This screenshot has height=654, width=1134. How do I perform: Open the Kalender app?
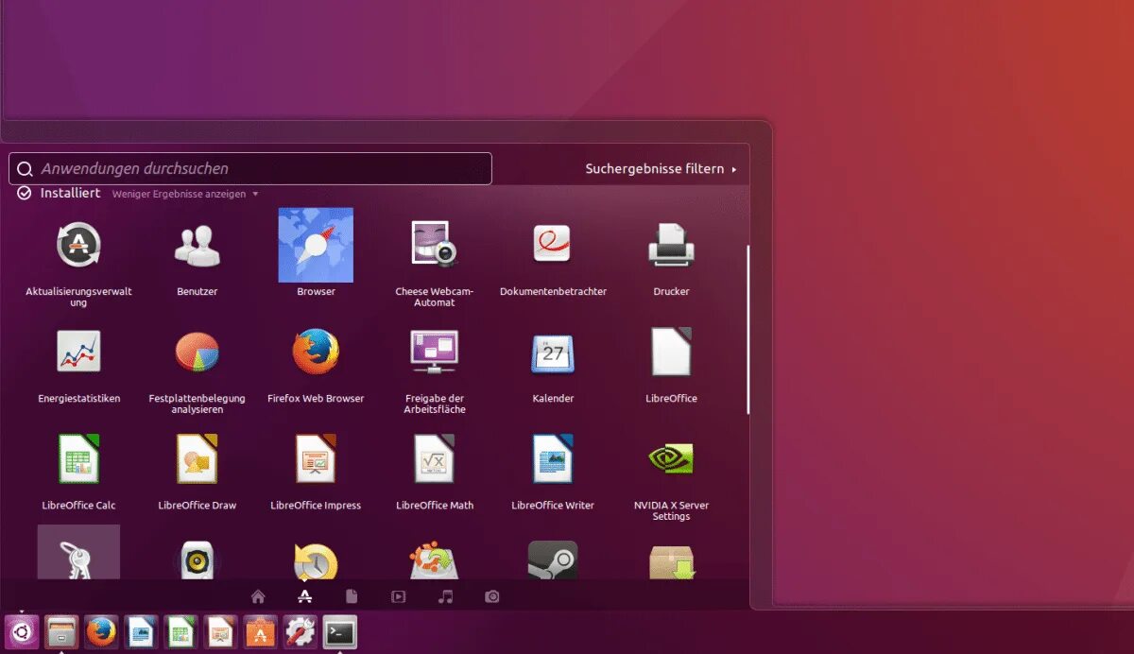tap(553, 353)
